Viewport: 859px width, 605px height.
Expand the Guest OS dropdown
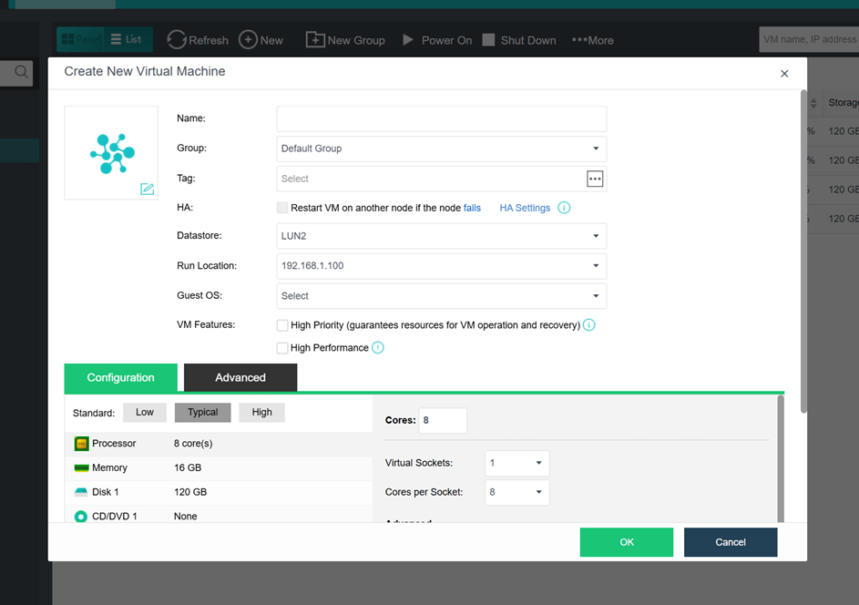[x=441, y=296]
